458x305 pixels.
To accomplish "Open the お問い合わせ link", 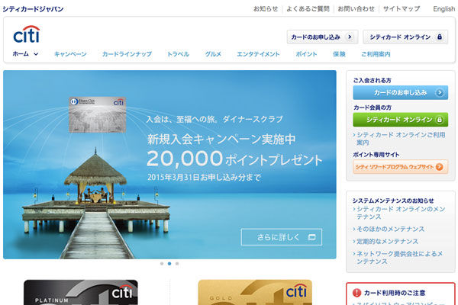I will click(356, 9).
